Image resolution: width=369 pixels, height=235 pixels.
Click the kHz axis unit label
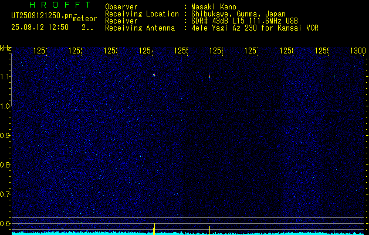[5, 49]
